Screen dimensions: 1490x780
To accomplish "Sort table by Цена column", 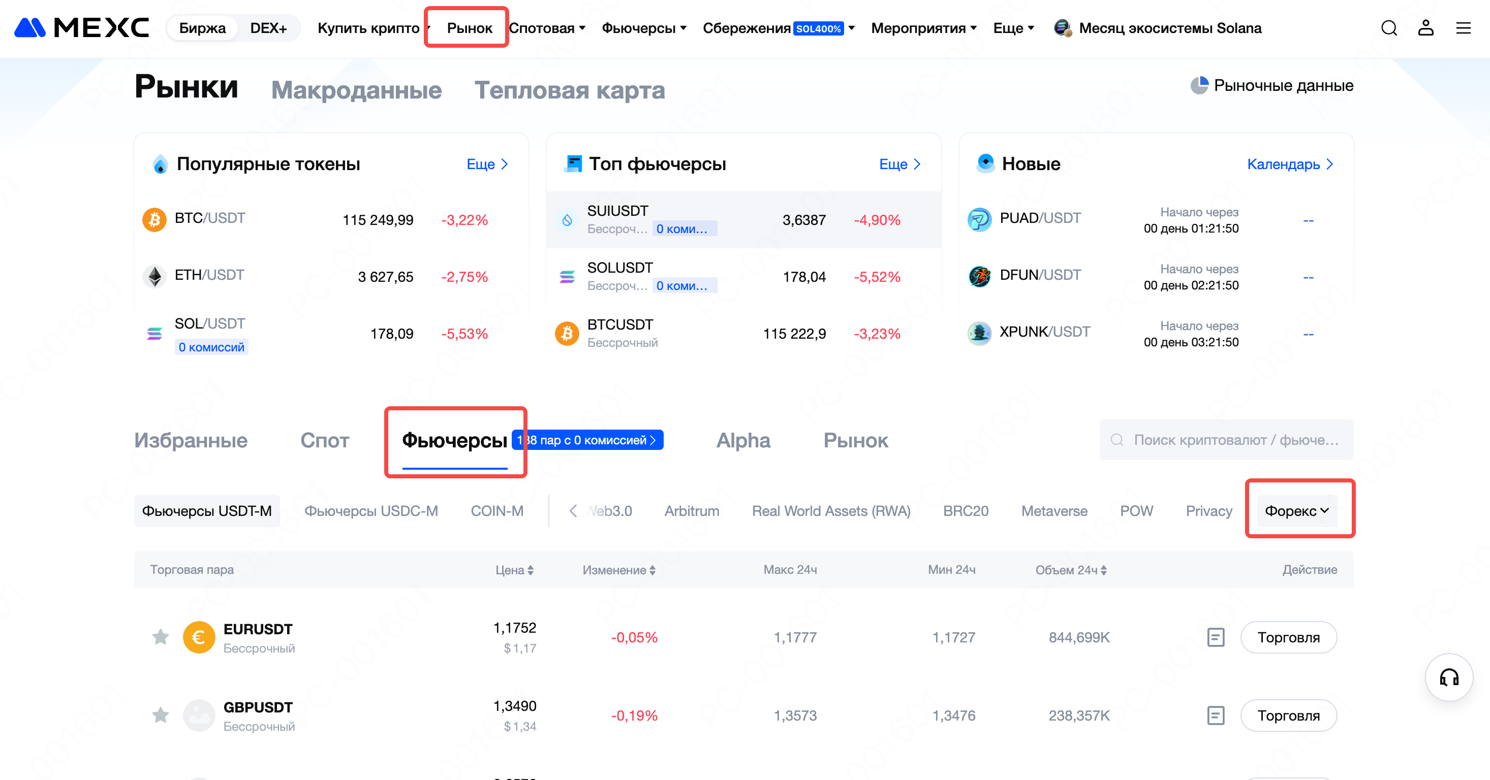I will click(x=514, y=570).
